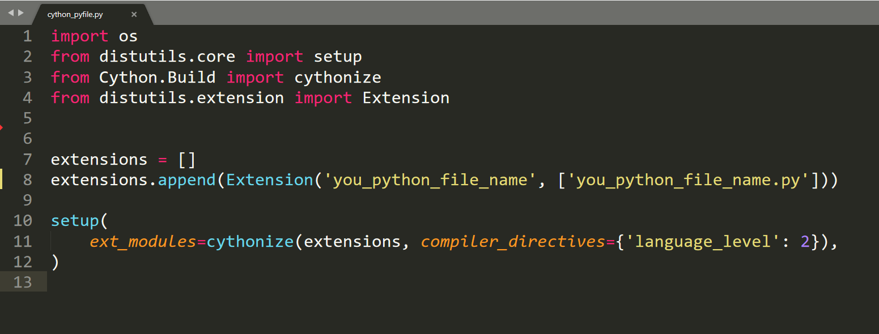Click the 'os' module name on line 1
The height and width of the screenshot is (334, 879).
click(x=128, y=37)
